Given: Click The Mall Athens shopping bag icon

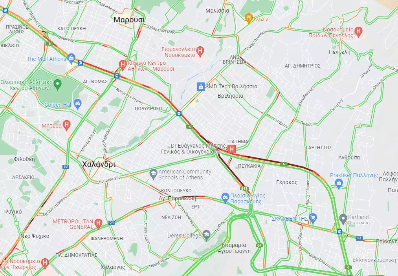Looking at the screenshot, I should 72,58.
